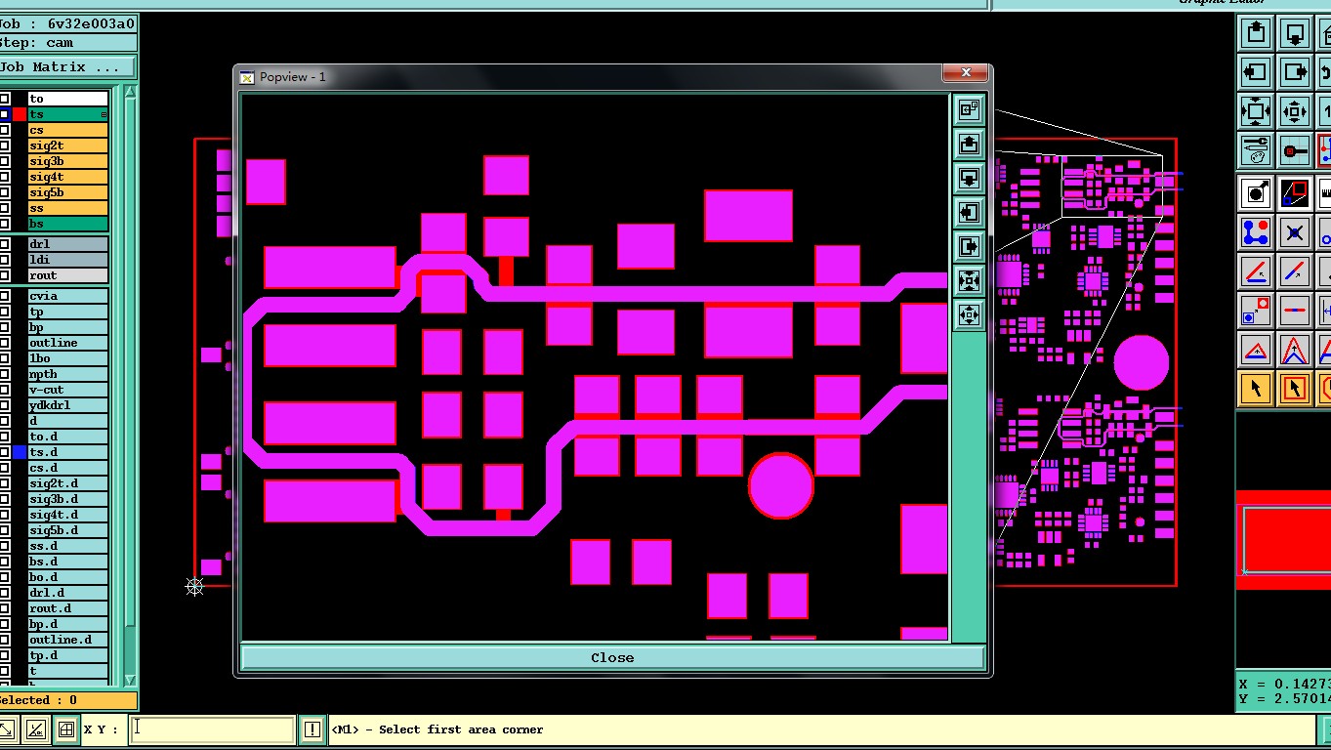Click the layer list scroll up arrow
1331x750 pixels.
(x=130, y=92)
